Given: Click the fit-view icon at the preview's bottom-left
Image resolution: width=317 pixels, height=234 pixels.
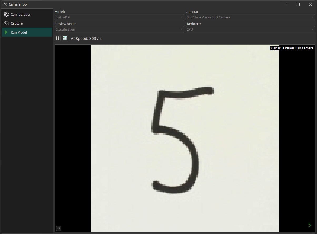Looking at the screenshot, I should point(59,228).
